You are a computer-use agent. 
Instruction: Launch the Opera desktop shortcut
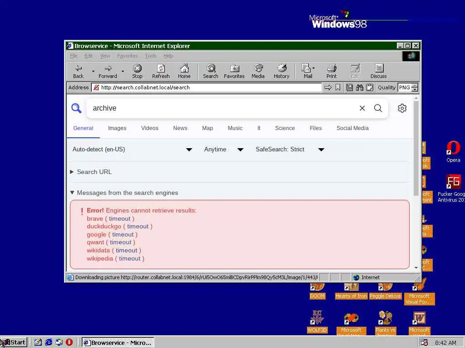tap(453, 152)
